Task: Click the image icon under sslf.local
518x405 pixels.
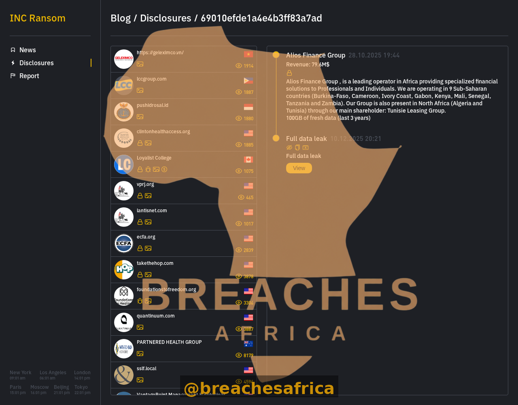Action: (140, 380)
